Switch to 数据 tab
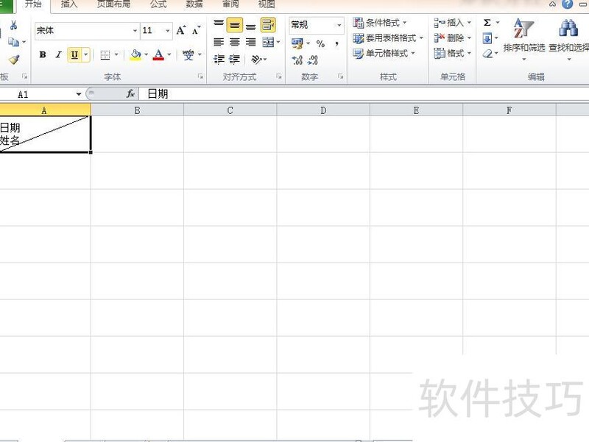 (x=194, y=4)
